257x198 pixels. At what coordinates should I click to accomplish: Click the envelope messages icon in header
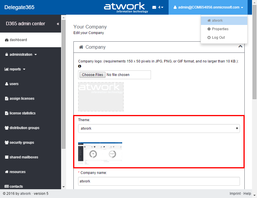click(x=154, y=7)
